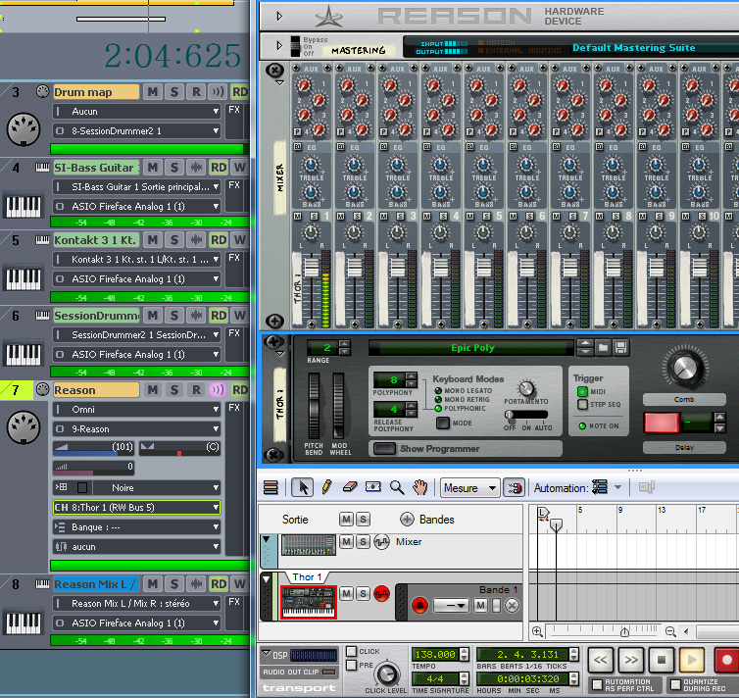
Task: Select the eraser tool
Action: click(350, 487)
